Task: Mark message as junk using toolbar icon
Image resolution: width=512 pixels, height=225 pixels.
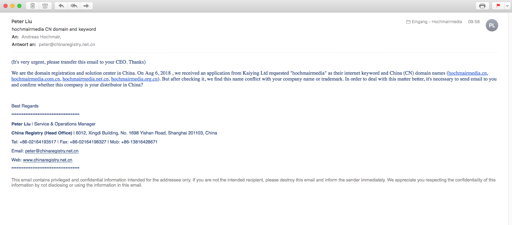Action: coord(45,6)
